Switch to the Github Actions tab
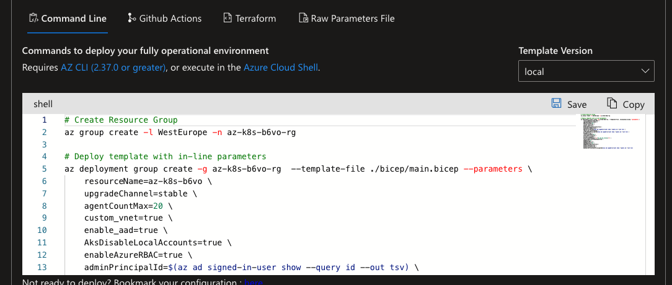Screen dimensions: 672x285 coord(164,19)
